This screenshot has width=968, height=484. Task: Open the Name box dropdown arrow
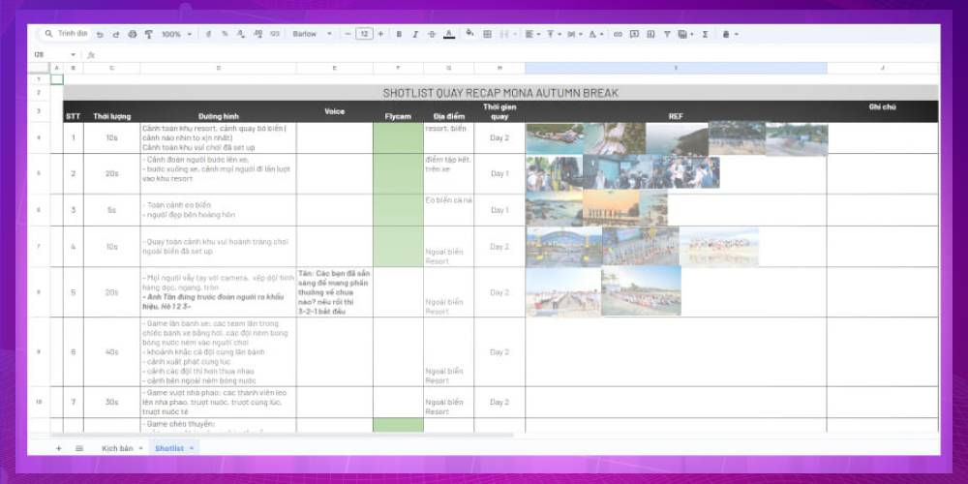pos(73,55)
